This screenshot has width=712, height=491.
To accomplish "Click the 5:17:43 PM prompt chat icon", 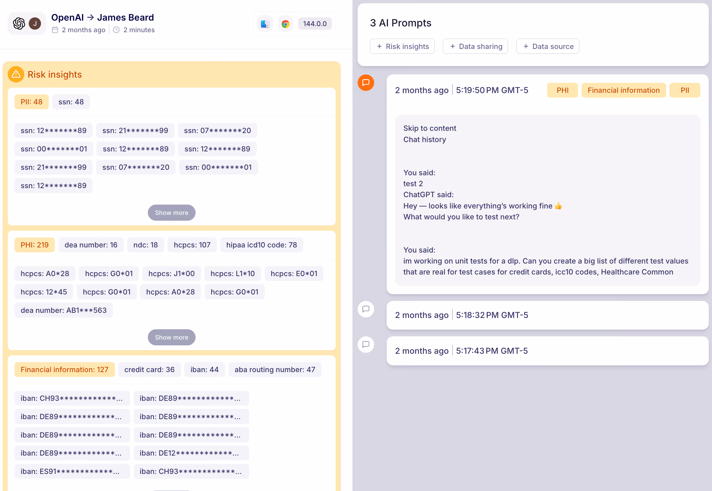I will click(366, 345).
